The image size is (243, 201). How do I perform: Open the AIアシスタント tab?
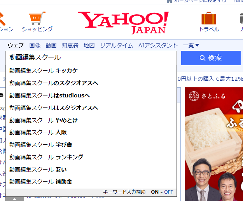[x=158, y=45]
